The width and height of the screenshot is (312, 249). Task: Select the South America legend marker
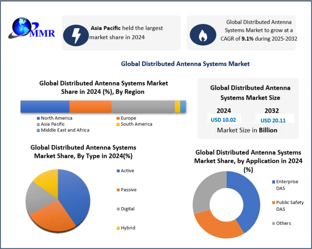pyautogui.click(x=118, y=124)
